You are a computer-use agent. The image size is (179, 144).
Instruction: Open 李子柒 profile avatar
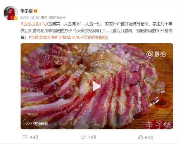coord(10,13)
